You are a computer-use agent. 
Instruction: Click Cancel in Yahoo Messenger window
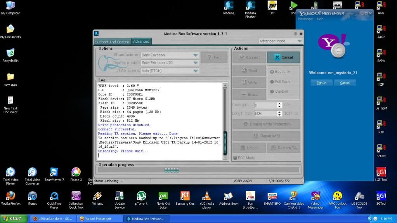tap(345, 83)
